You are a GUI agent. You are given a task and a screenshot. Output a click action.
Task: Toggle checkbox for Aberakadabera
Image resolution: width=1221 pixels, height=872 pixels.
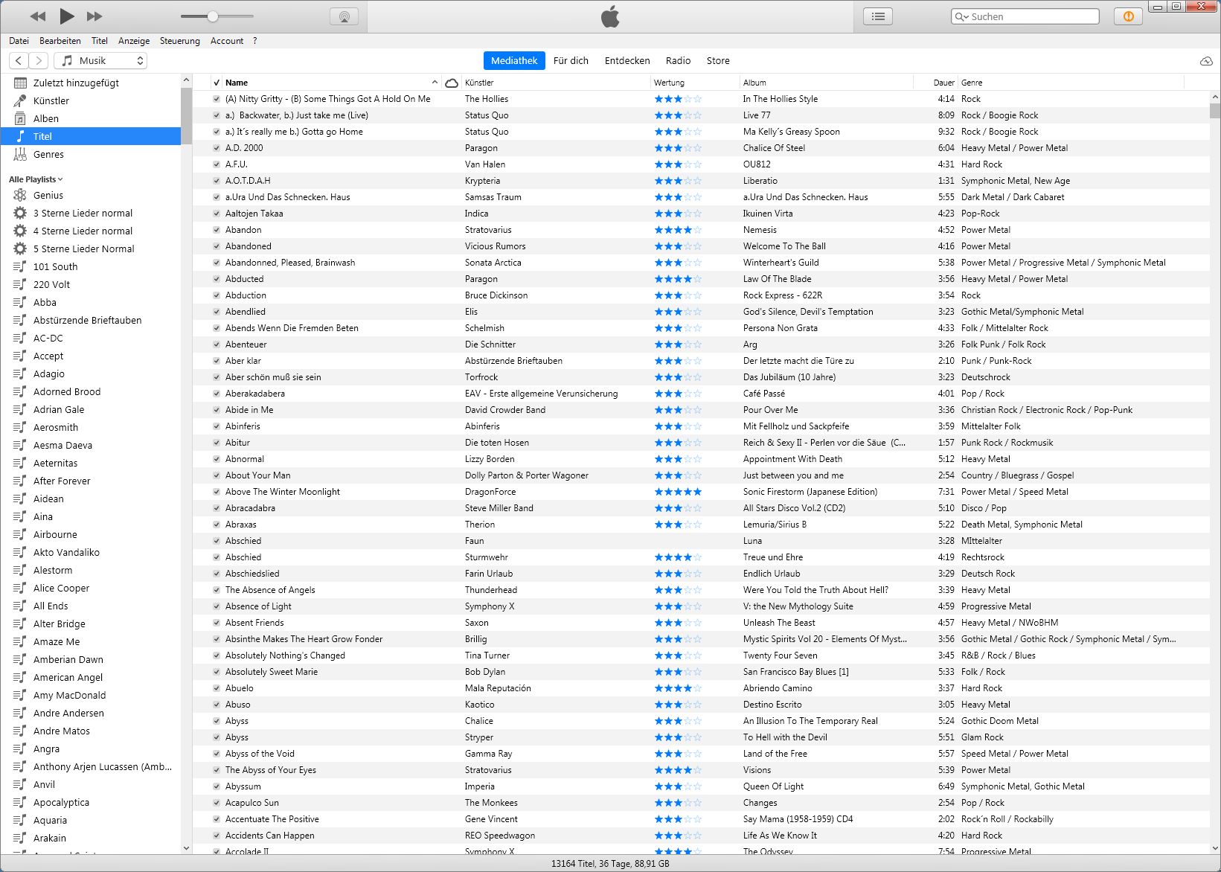[x=217, y=394]
